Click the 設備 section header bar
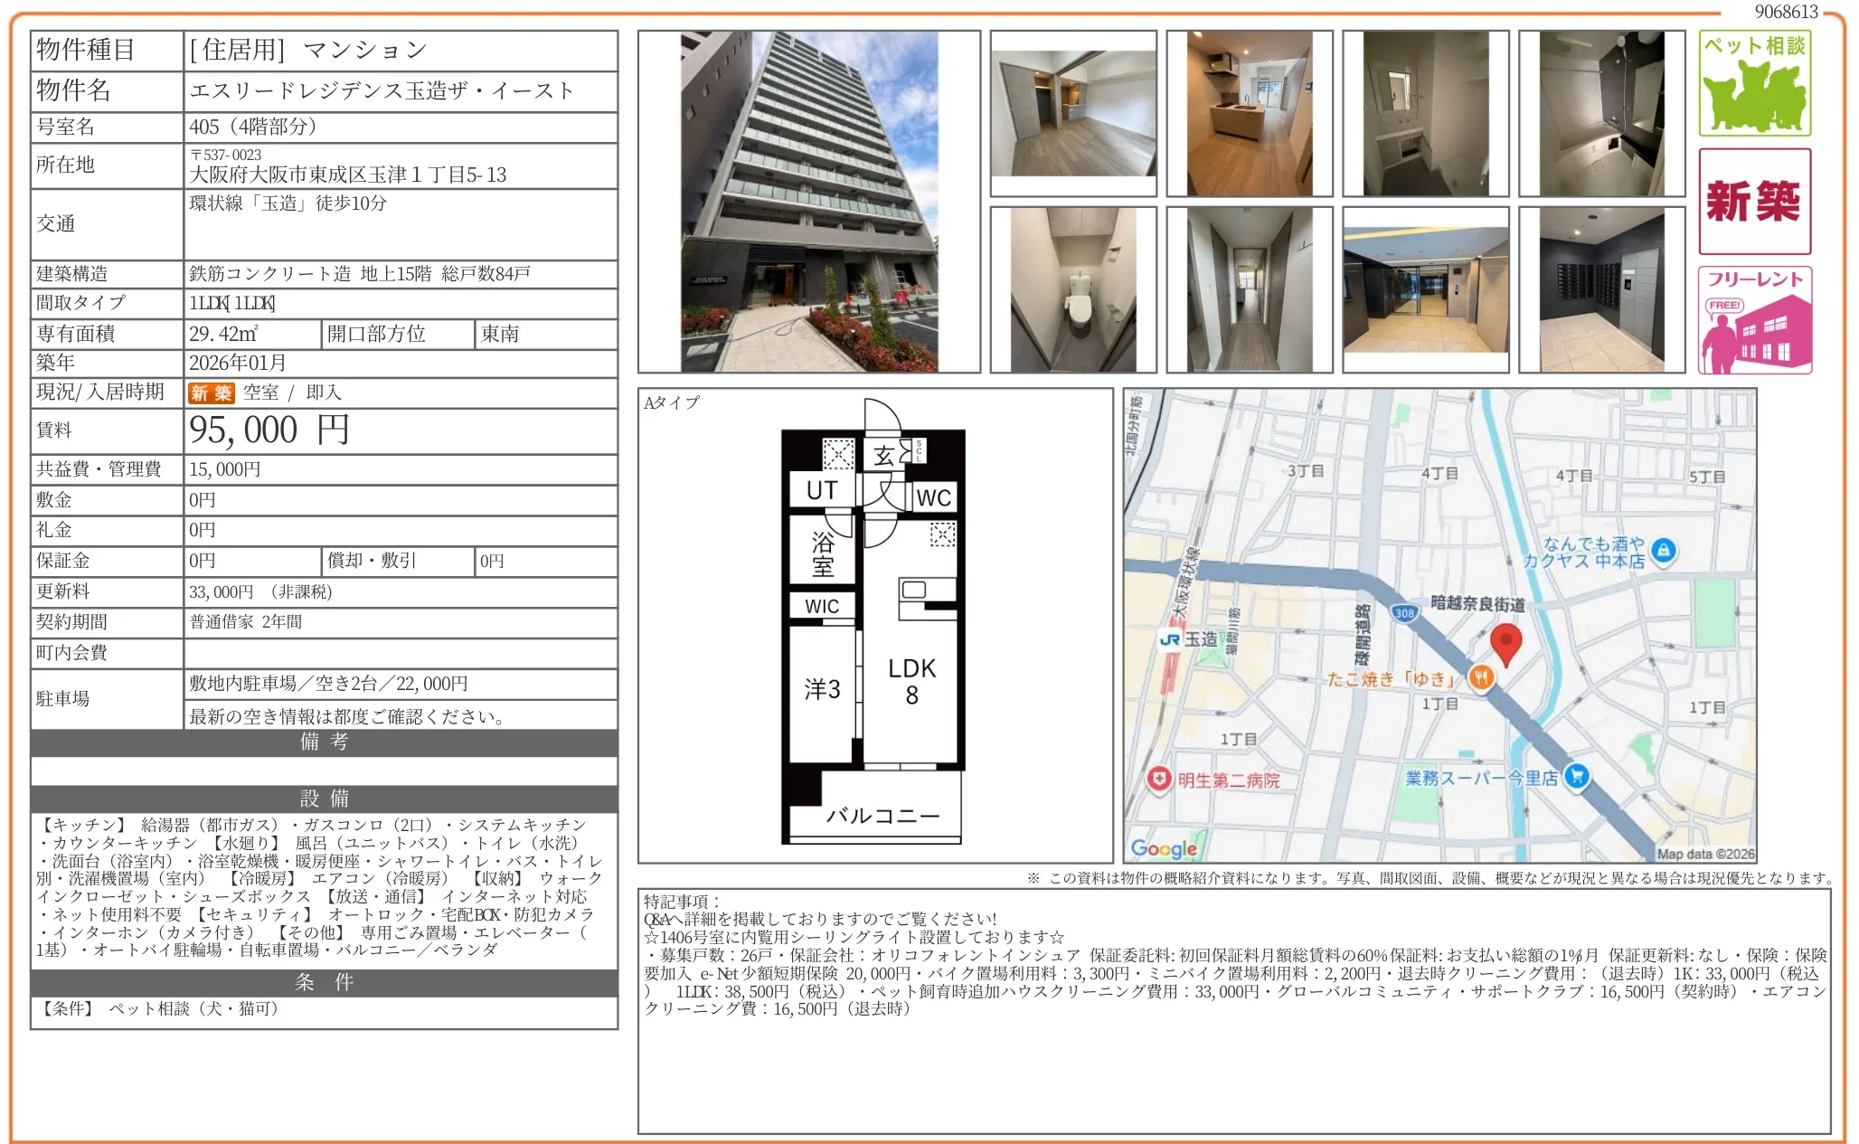 click(x=324, y=799)
